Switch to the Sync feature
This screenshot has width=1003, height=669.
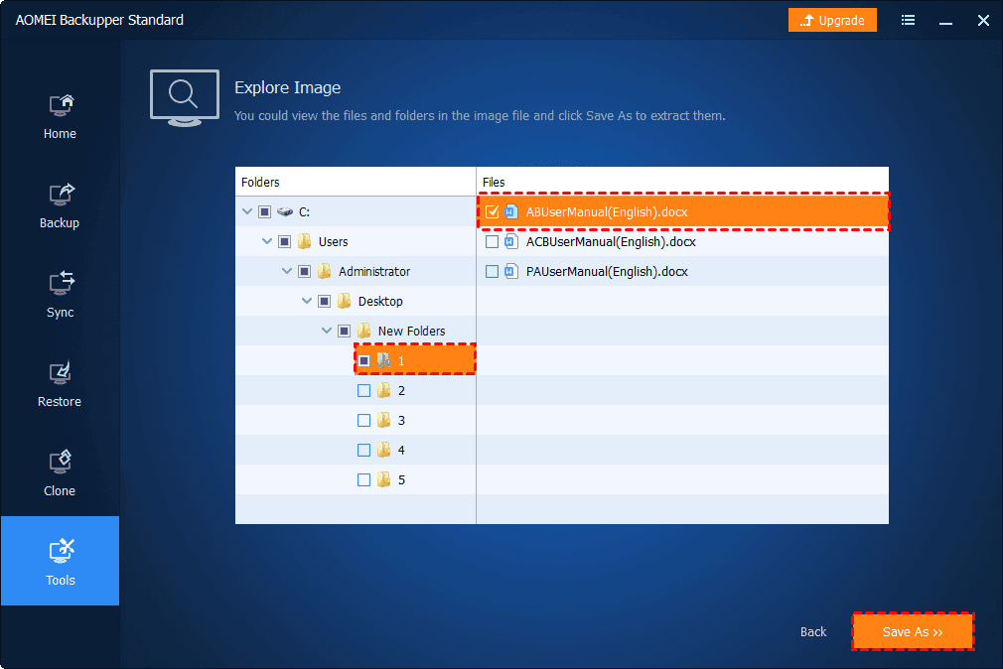tap(60, 293)
